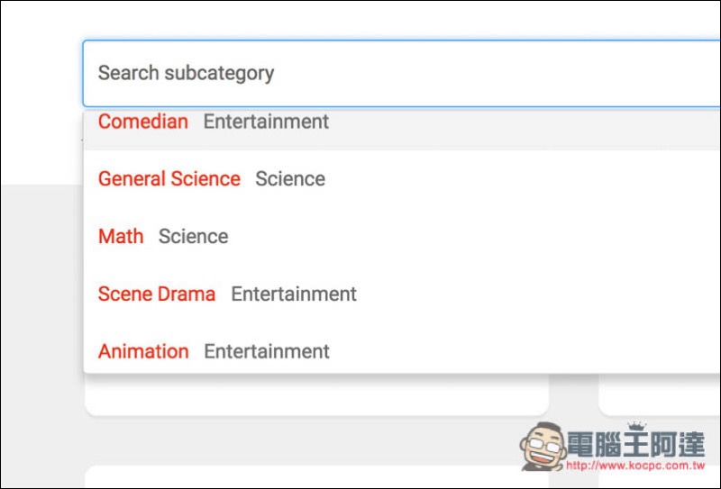Click the white card below the dropdown
This screenshot has height=489, width=721.
316,395
